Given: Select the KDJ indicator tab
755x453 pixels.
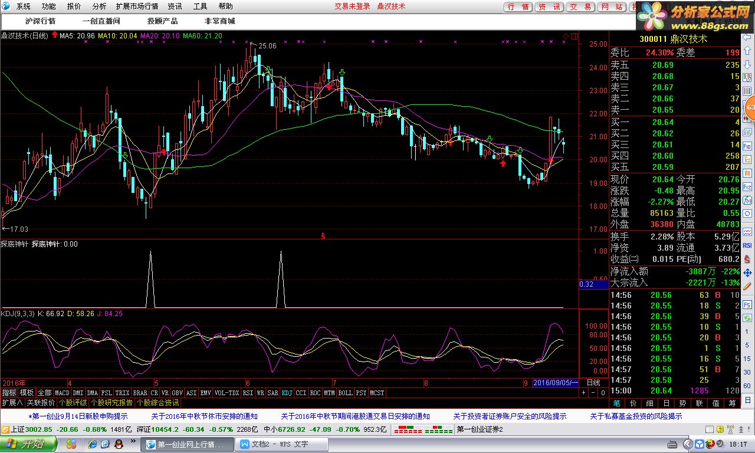Looking at the screenshot, I should point(287,393).
